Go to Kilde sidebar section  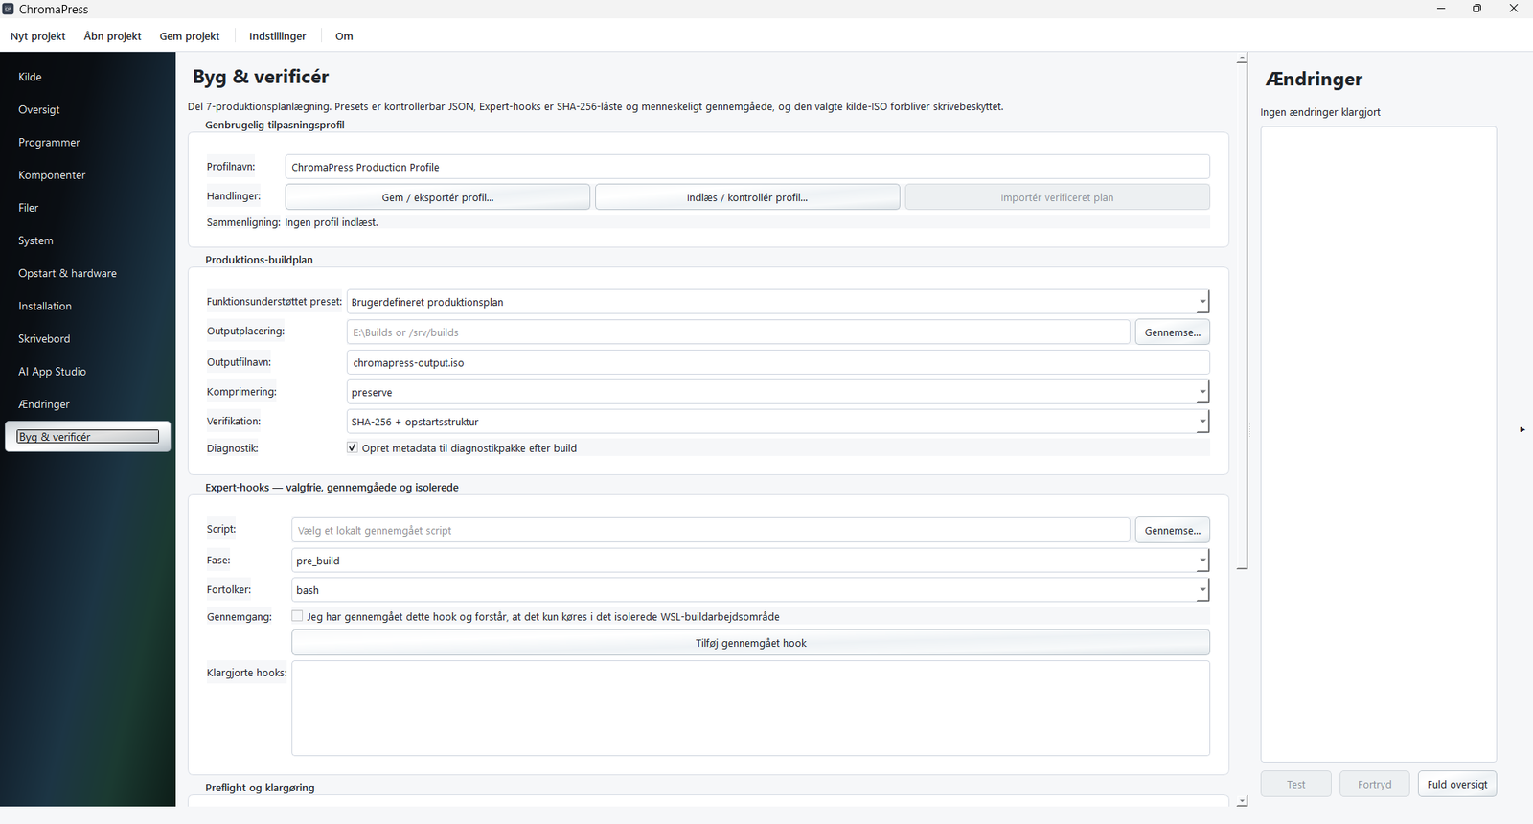point(88,77)
